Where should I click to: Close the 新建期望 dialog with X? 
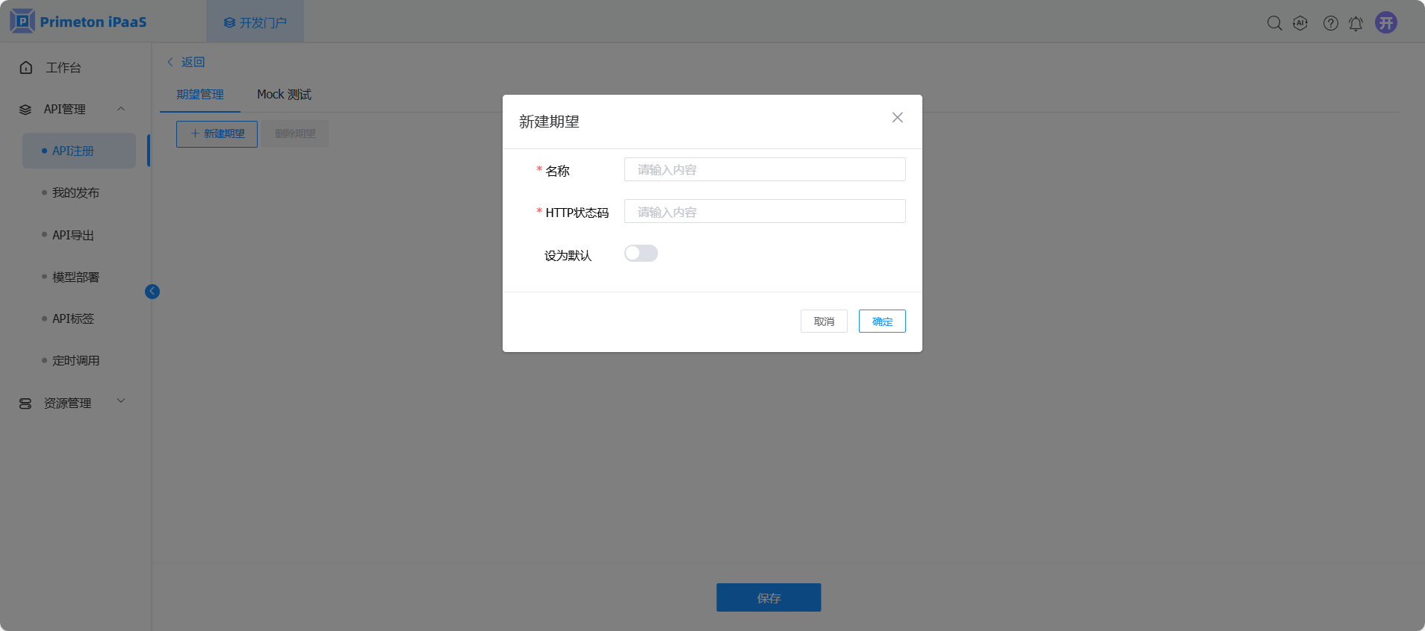(x=897, y=118)
